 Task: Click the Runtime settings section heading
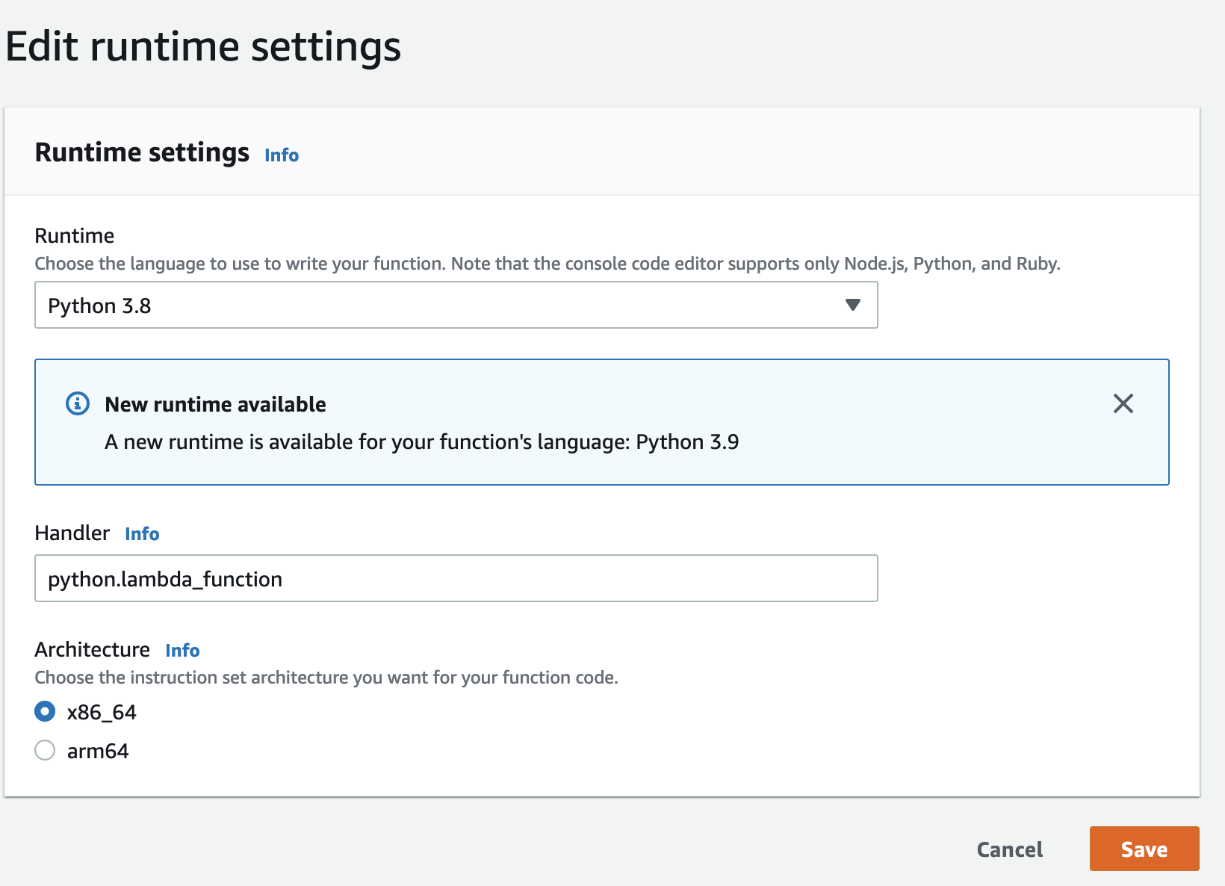tap(142, 152)
